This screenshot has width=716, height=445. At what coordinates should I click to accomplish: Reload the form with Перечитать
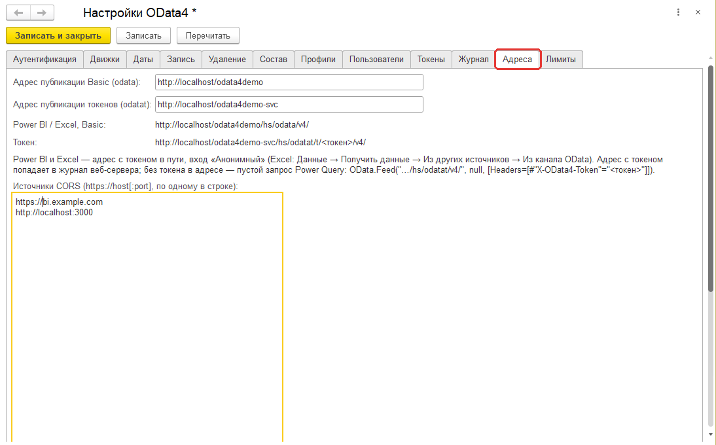point(207,35)
